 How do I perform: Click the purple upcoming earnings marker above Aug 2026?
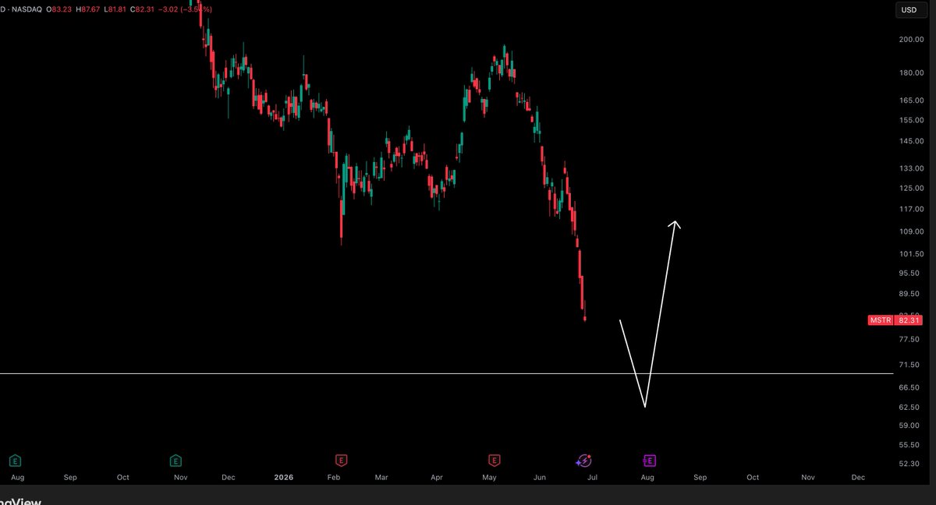pyautogui.click(x=649, y=461)
